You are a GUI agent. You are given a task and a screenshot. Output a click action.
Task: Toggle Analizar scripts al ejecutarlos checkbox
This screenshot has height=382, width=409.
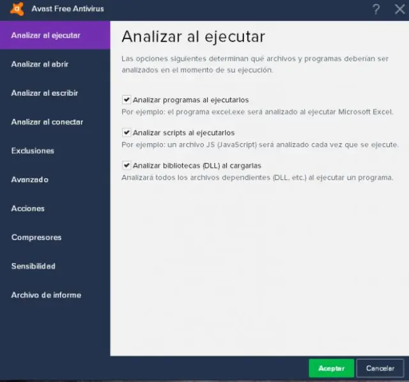click(x=127, y=132)
